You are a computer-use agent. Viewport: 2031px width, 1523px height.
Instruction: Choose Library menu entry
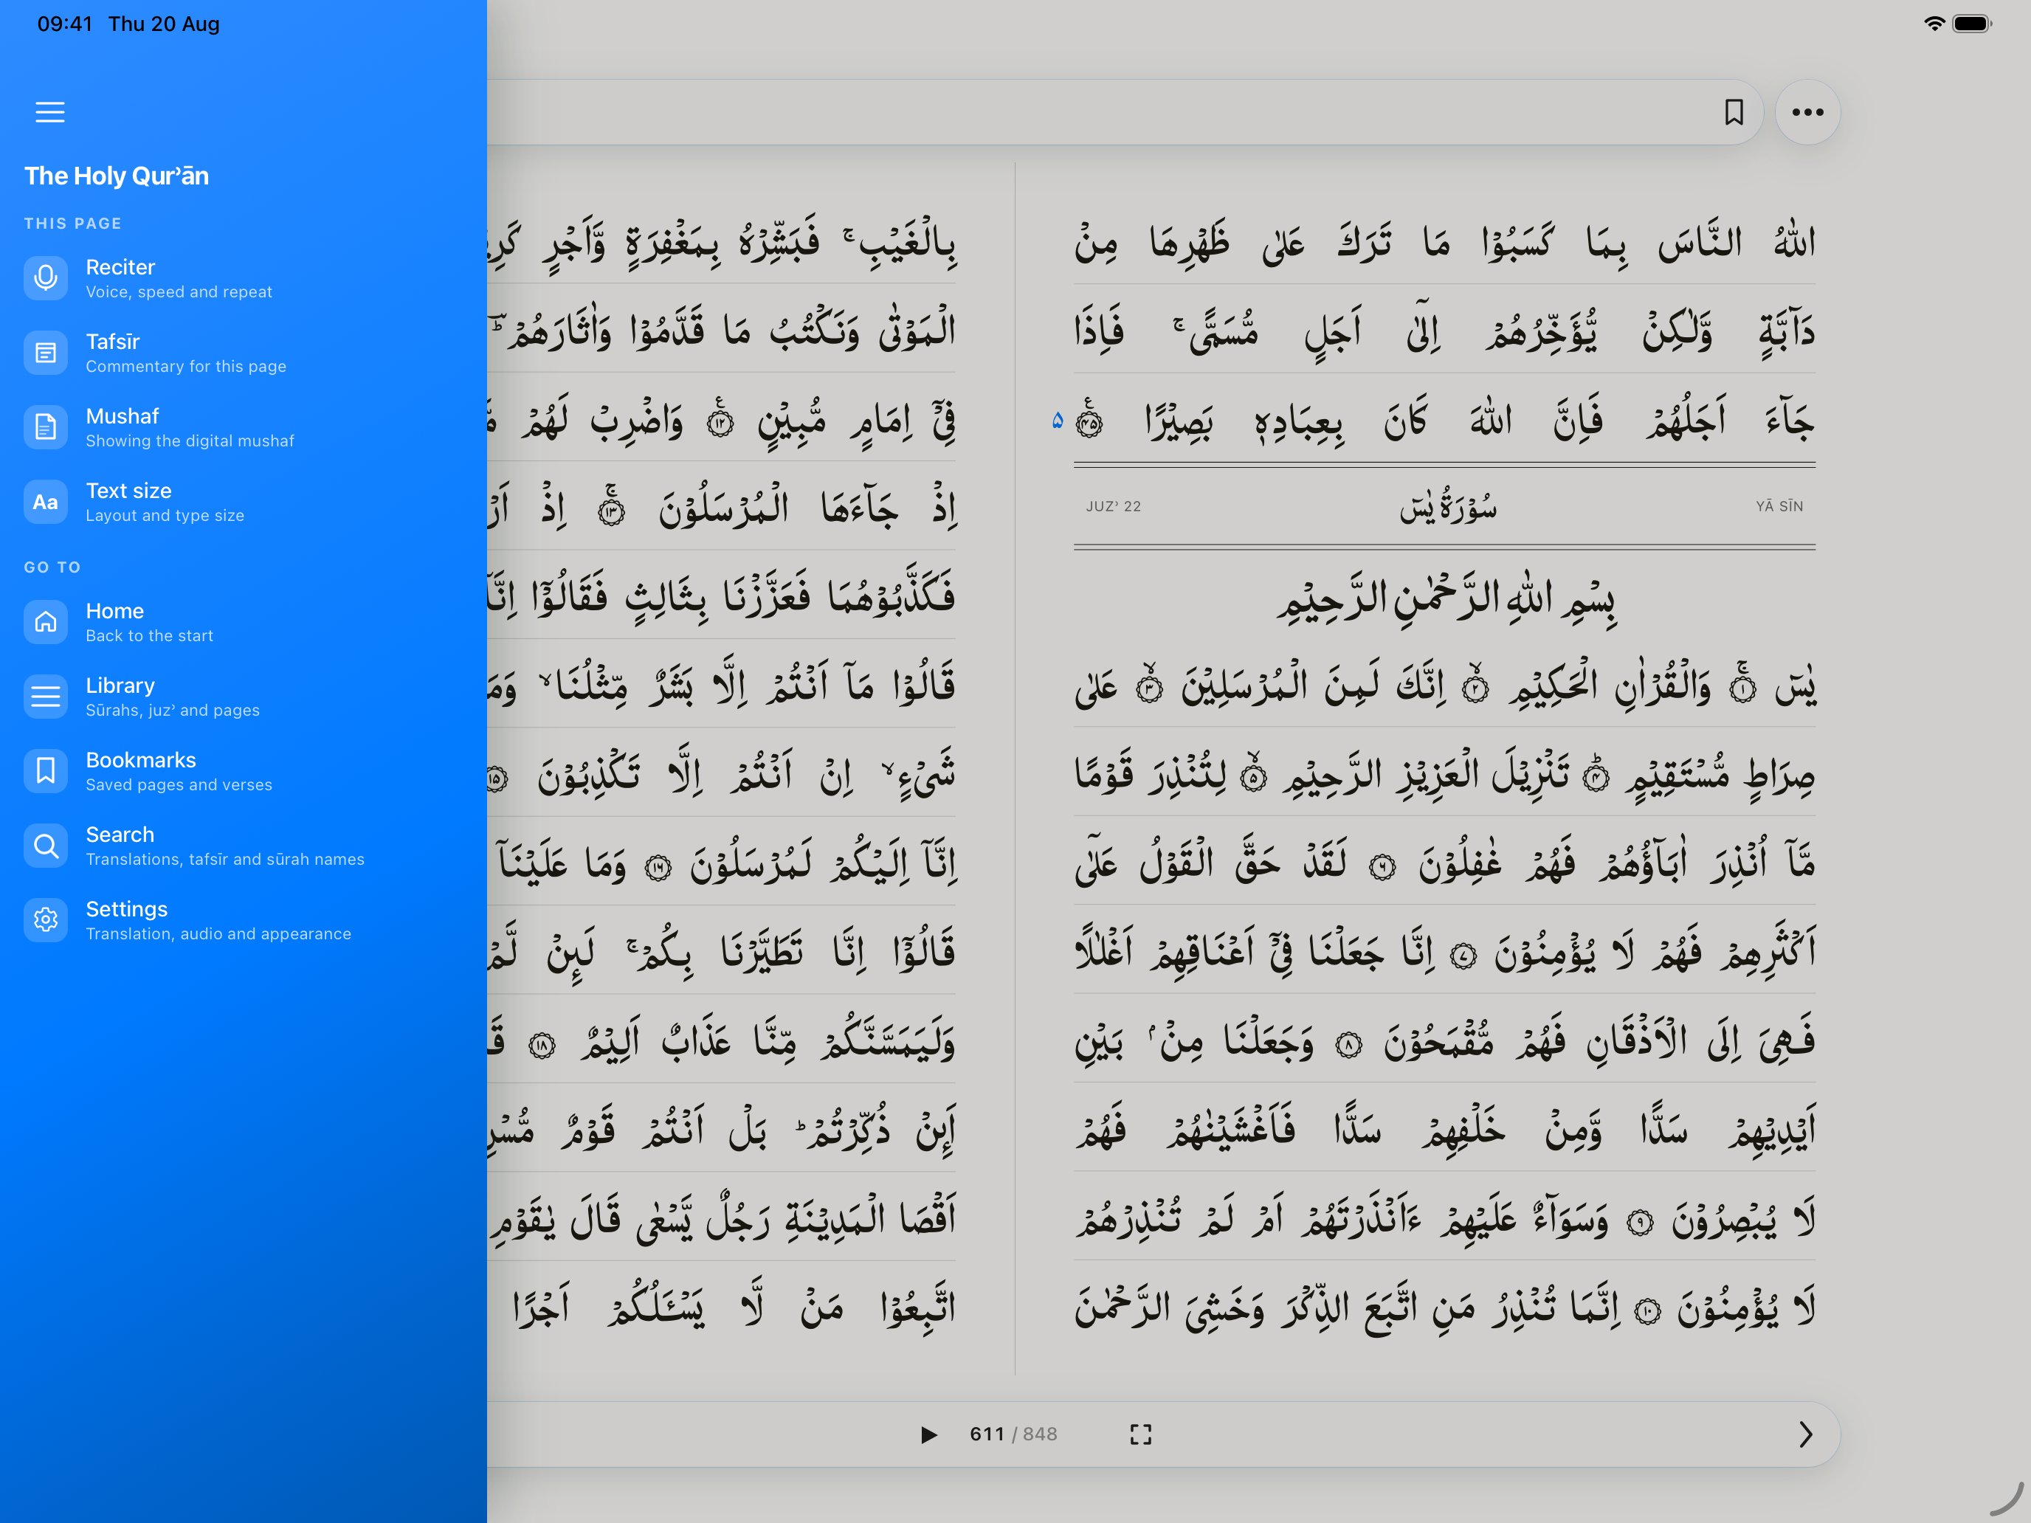pos(120,685)
